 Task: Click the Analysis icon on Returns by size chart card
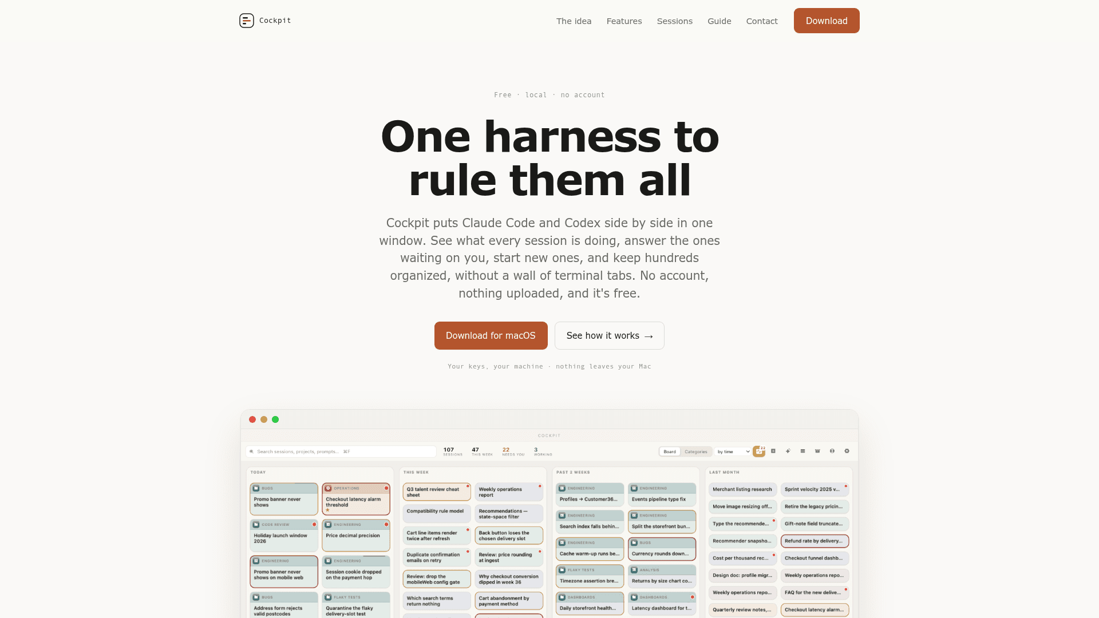(634, 570)
